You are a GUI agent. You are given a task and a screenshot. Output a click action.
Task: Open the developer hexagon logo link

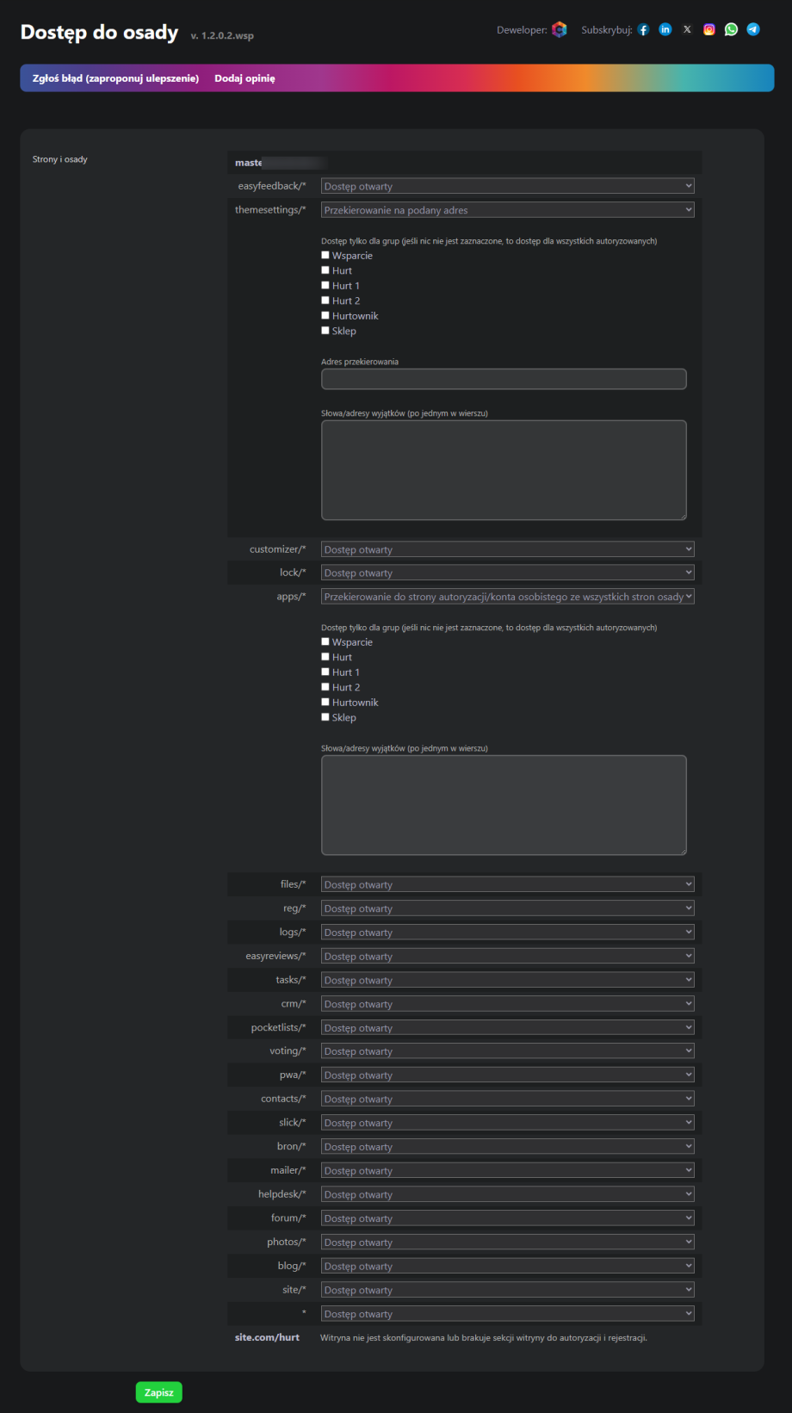[560, 30]
